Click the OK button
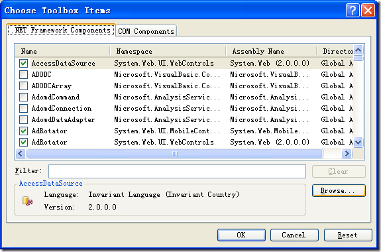 click(x=241, y=235)
